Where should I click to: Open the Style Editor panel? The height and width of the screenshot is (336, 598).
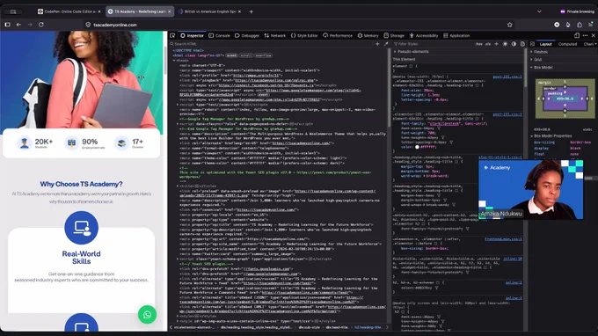(304, 35)
